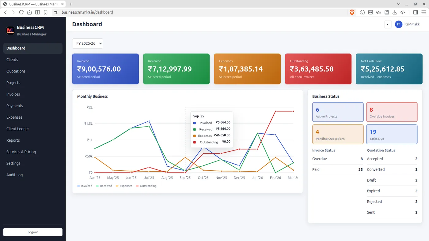Open the browser extensions puzzle icon
The image size is (429, 241).
pyautogui.click(x=363, y=12)
